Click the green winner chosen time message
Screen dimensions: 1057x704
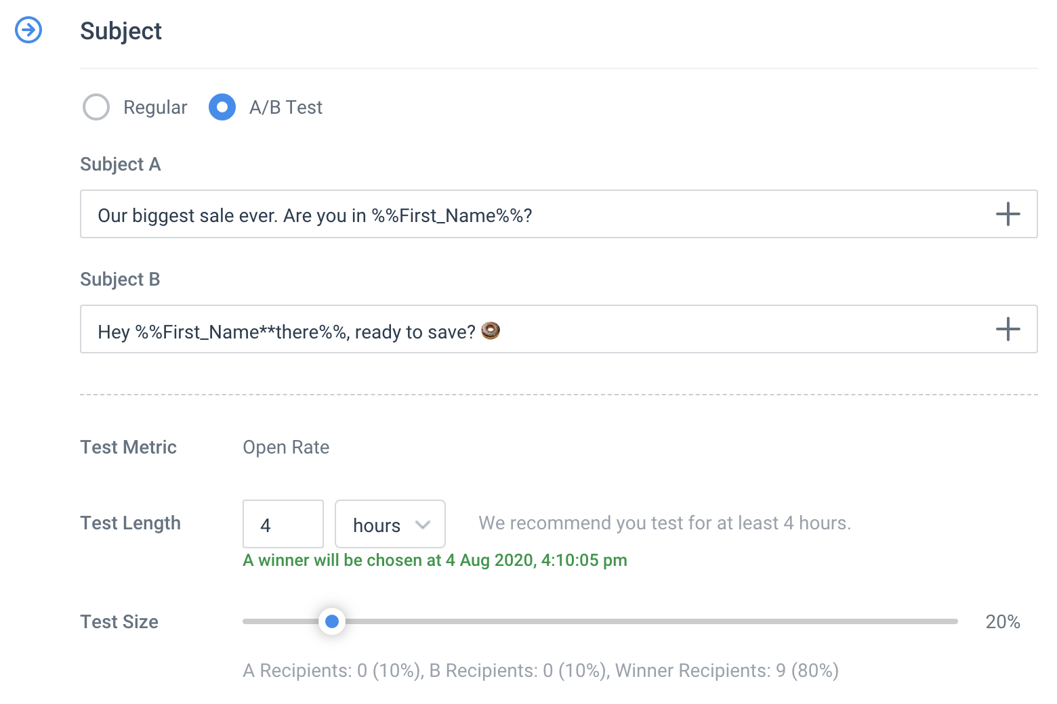[x=435, y=560]
